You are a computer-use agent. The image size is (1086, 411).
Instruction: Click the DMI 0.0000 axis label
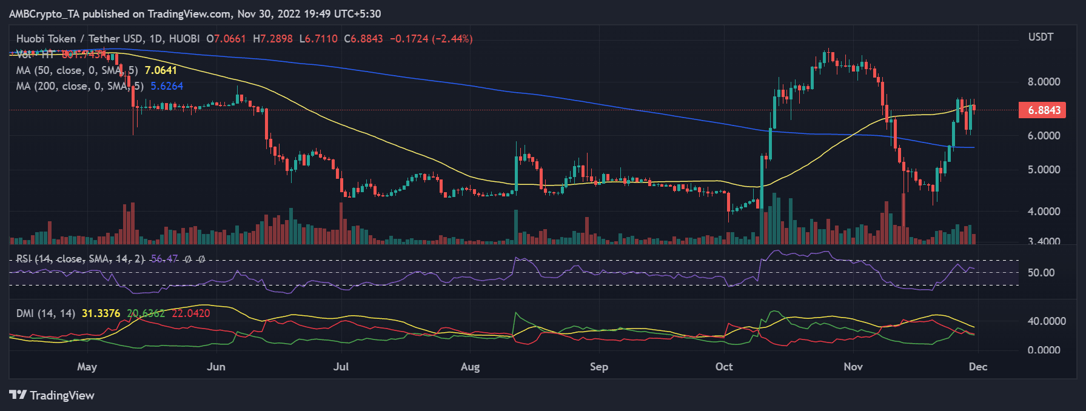pyautogui.click(x=1044, y=350)
